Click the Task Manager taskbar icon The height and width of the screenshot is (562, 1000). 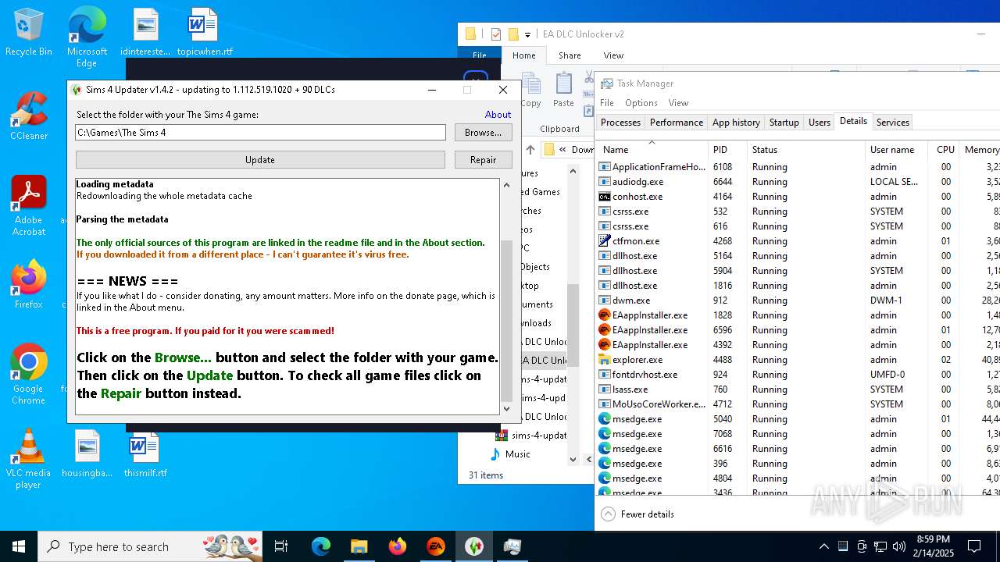512,546
